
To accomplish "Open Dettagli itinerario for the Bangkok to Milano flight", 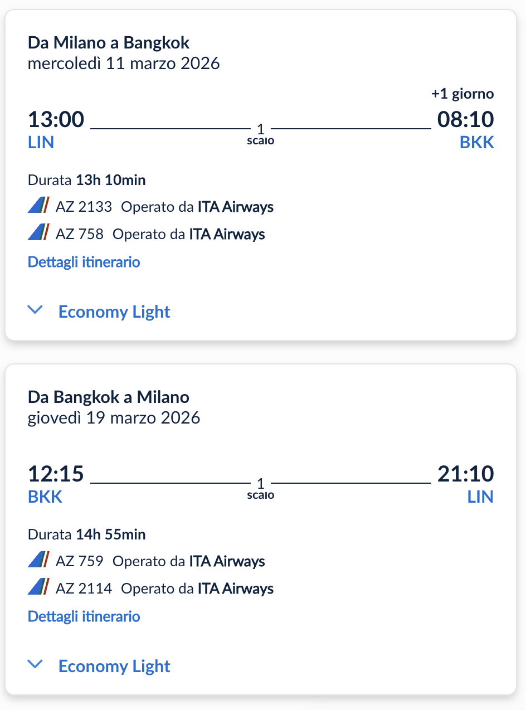I will point(84,616).
